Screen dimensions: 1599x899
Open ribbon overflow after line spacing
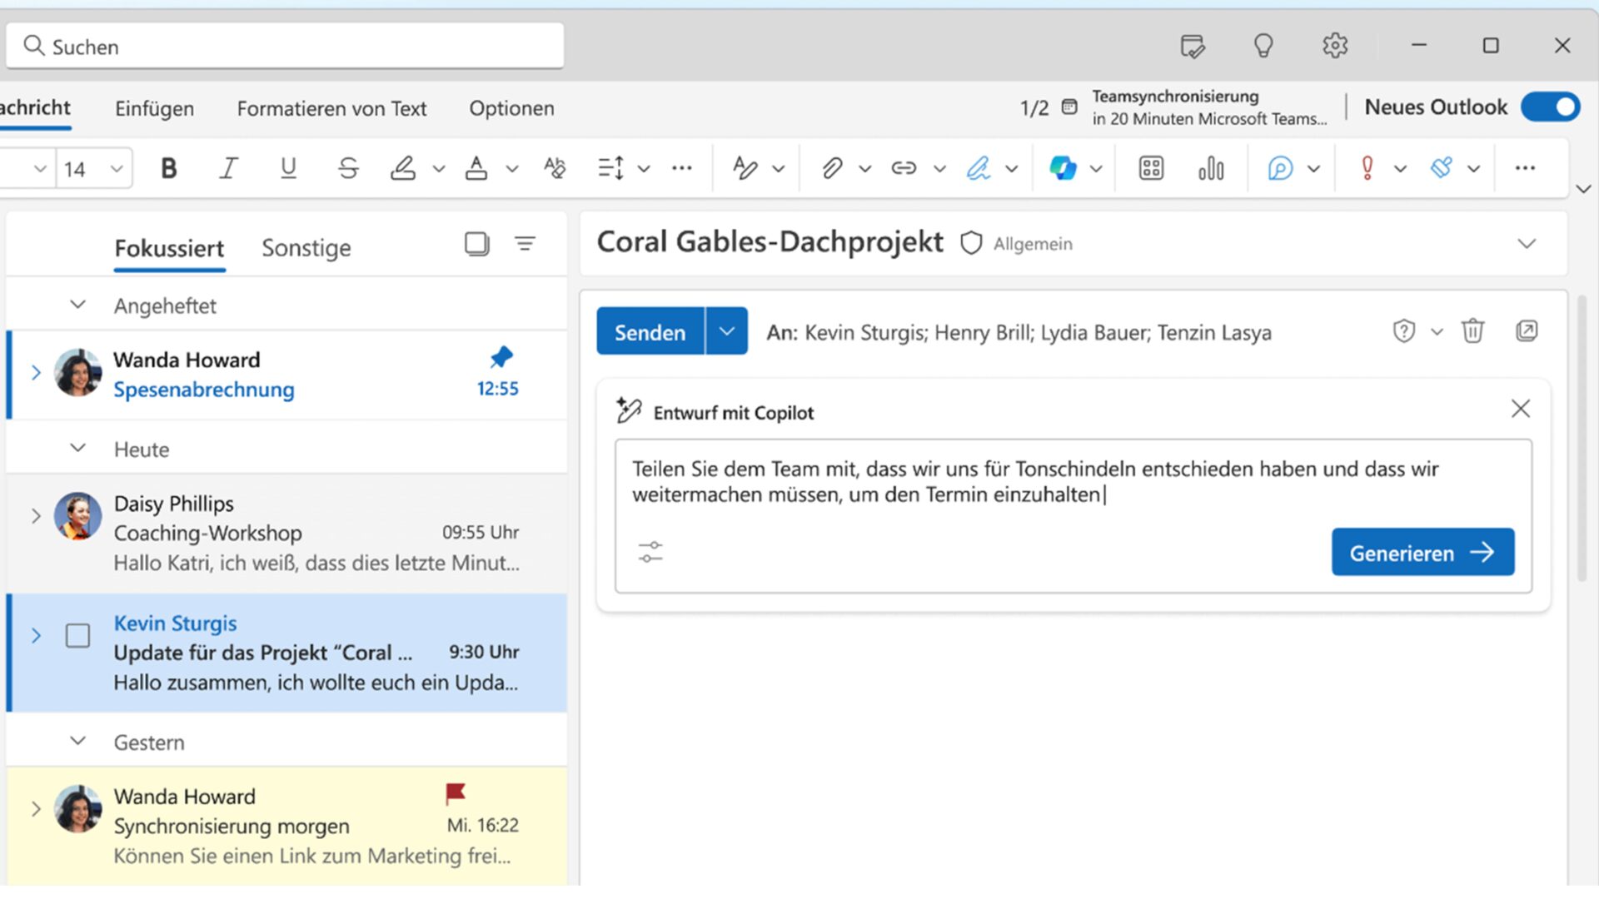point(682,169)
